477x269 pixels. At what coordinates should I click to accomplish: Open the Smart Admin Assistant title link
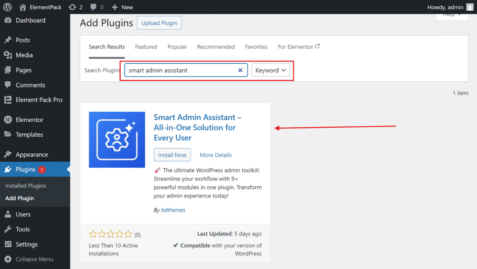pyautogui.click(x=198, y=127)
